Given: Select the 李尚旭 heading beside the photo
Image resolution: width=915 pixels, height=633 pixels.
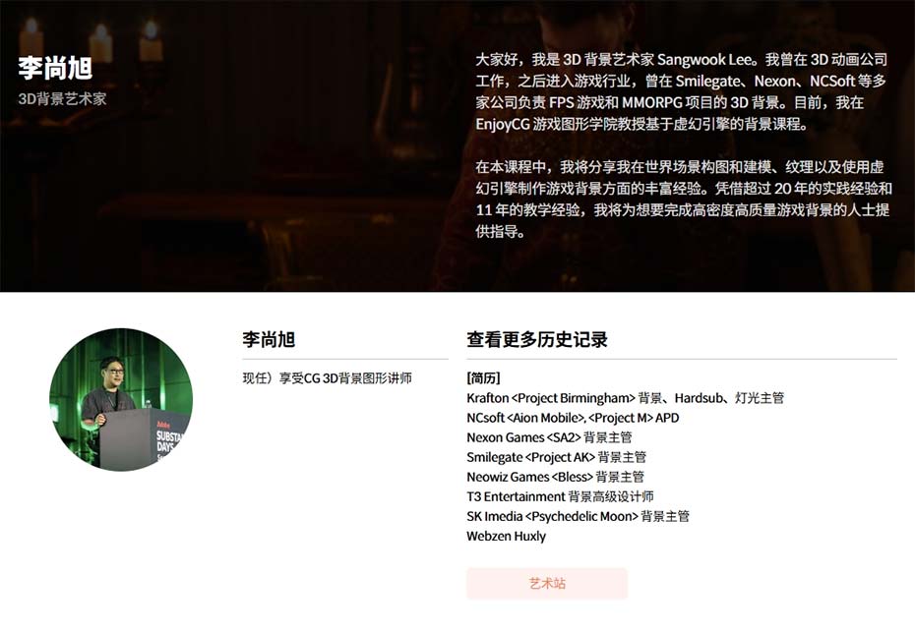Looking at the screenshot, I should point(269,339).
